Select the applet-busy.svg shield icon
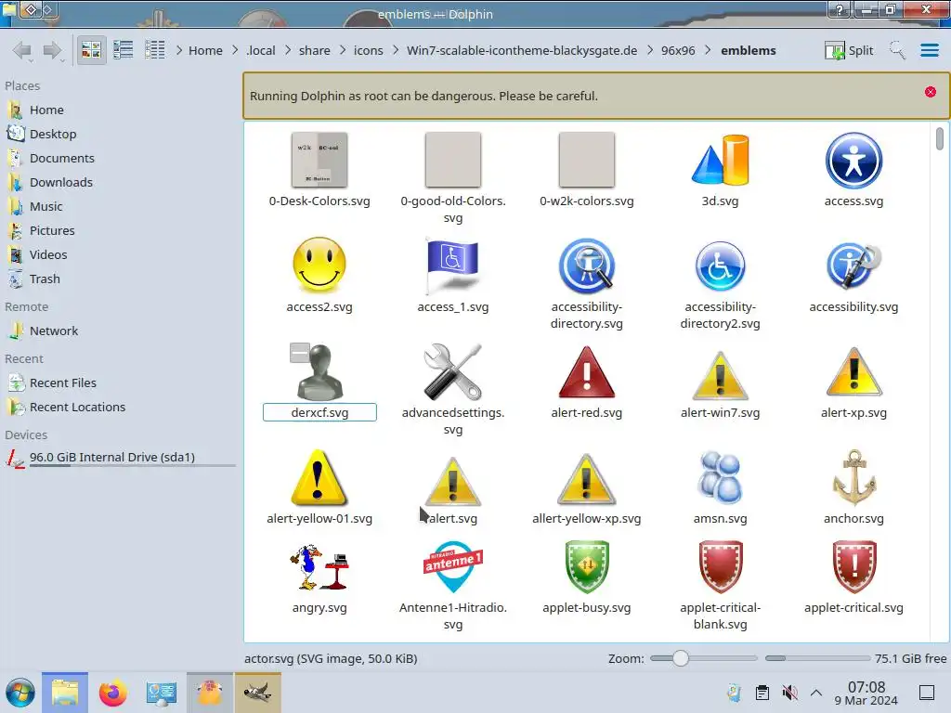Screen dimensions: 951x713 (x=587, y=567)
